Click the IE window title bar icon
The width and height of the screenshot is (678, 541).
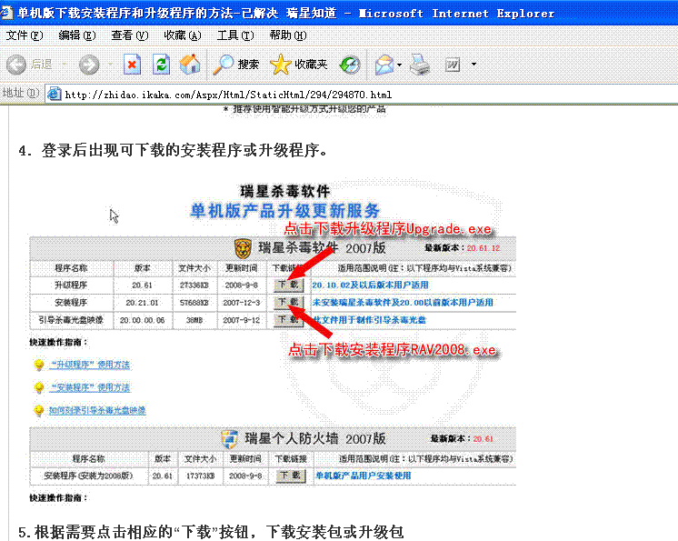6,13
